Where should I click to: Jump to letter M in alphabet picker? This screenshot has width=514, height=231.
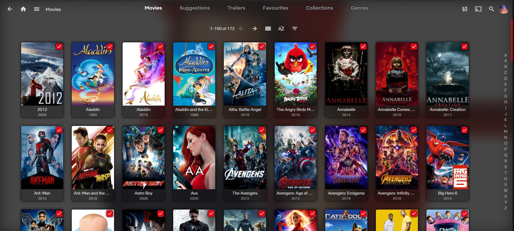(506, 132)
